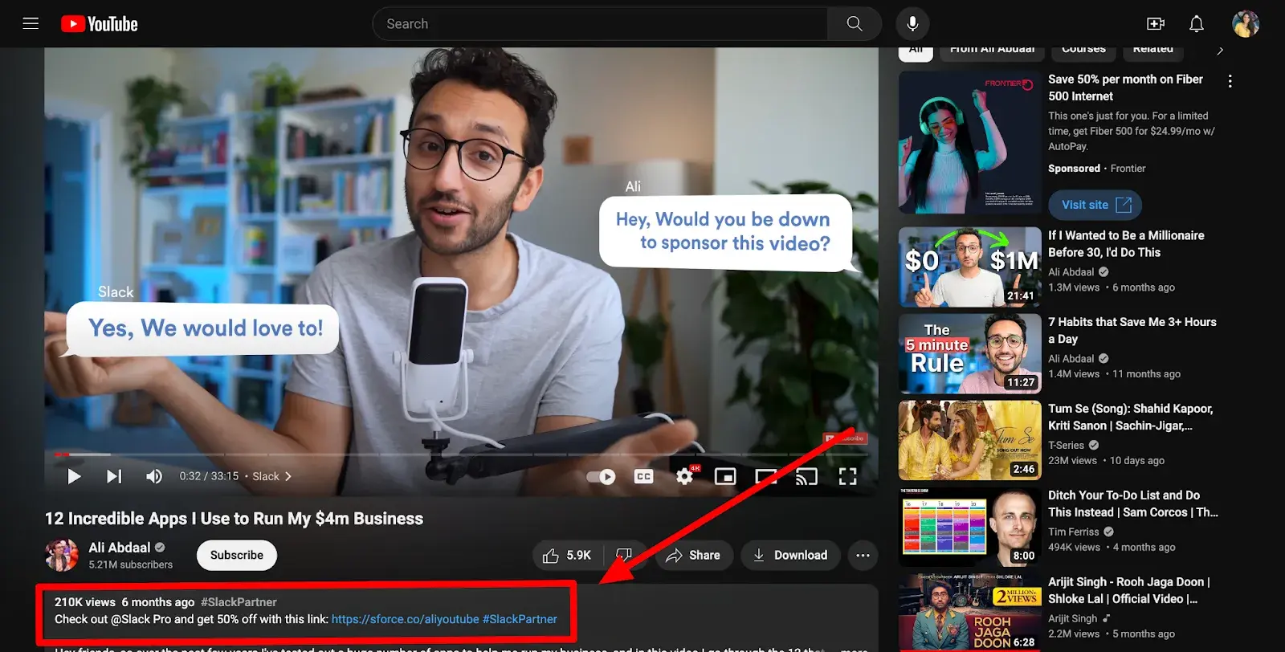Like the video with 5.9K likes
The width and height of the screenshot is (1285, 652).
tap(567, 555)
